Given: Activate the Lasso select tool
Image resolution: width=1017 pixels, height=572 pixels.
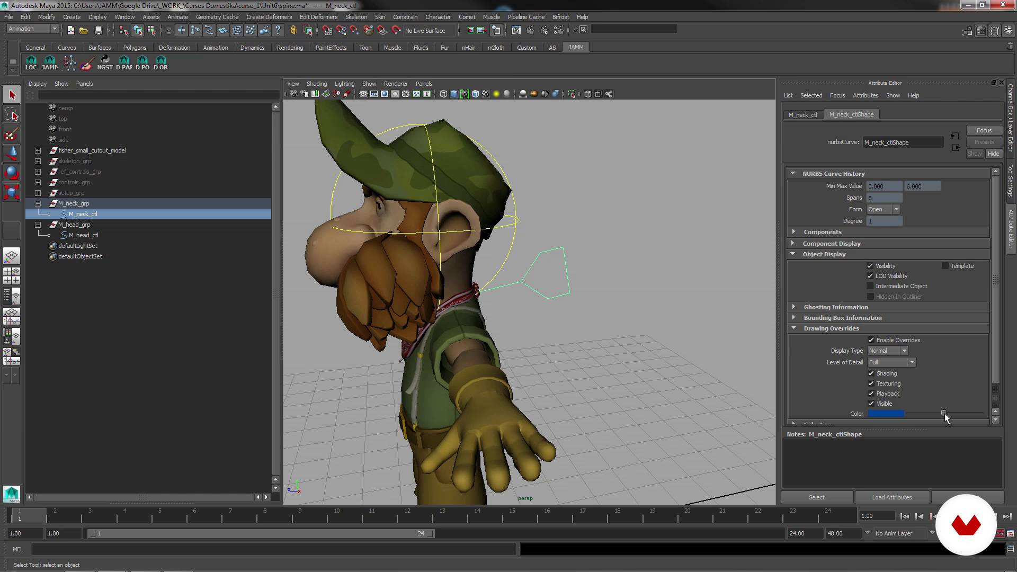Looking at the screenshot, I should [x=12, y=114].
